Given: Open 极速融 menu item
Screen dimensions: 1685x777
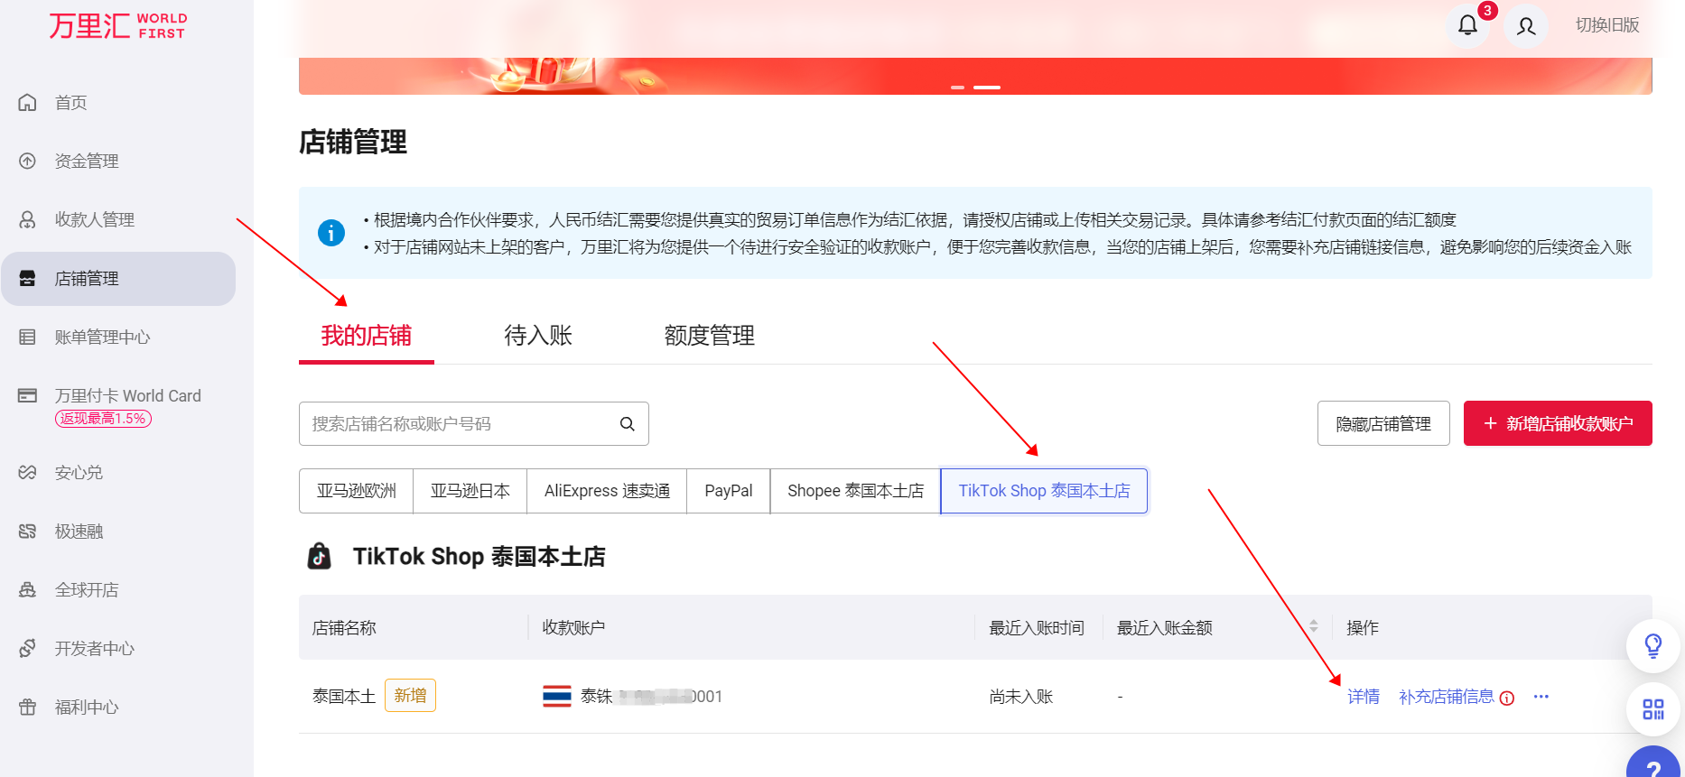Looking at the screenshot, I should pos(79,532).
